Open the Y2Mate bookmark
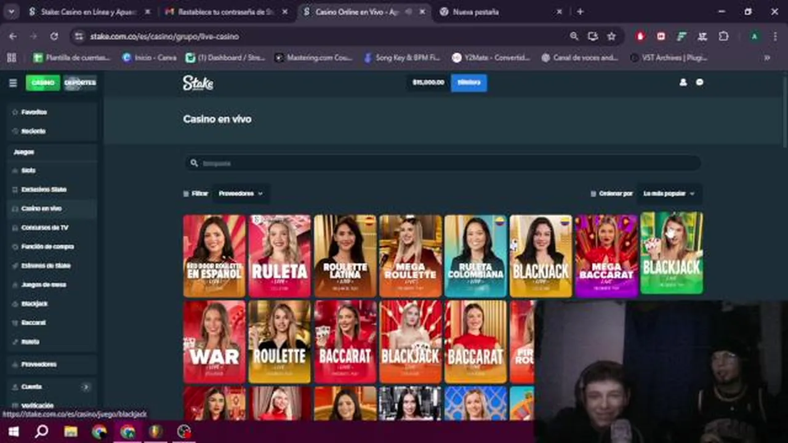This screenshot has height=443, width=788. pyautogui.click(x=491, y=57)
